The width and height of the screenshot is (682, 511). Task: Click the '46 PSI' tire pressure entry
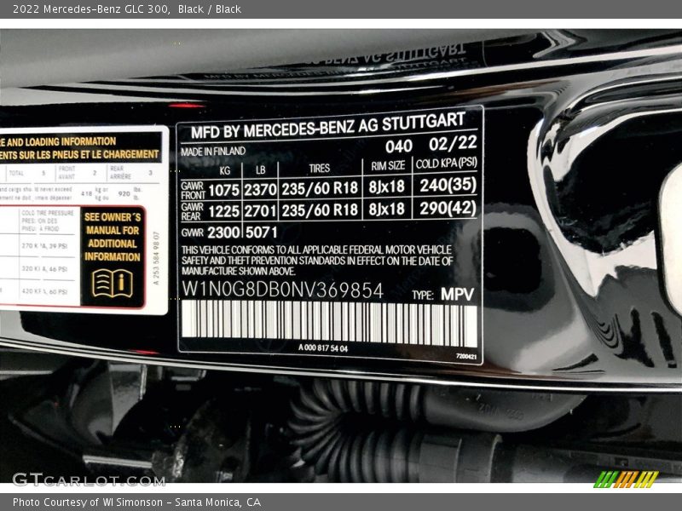[57, 269]
